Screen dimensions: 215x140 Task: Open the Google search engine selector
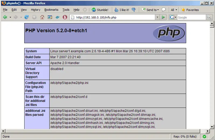(x=173, y=17)
